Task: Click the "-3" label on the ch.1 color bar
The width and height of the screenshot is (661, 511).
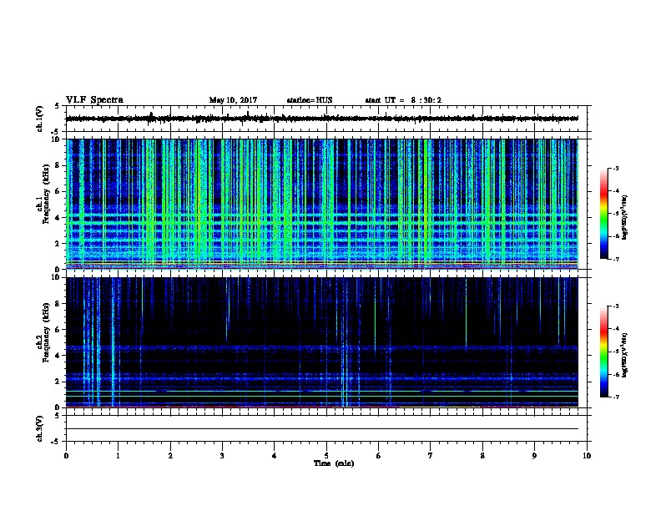Action: click(616, 168)
